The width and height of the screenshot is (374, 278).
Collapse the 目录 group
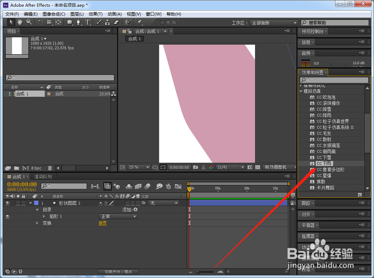[37, 210]
